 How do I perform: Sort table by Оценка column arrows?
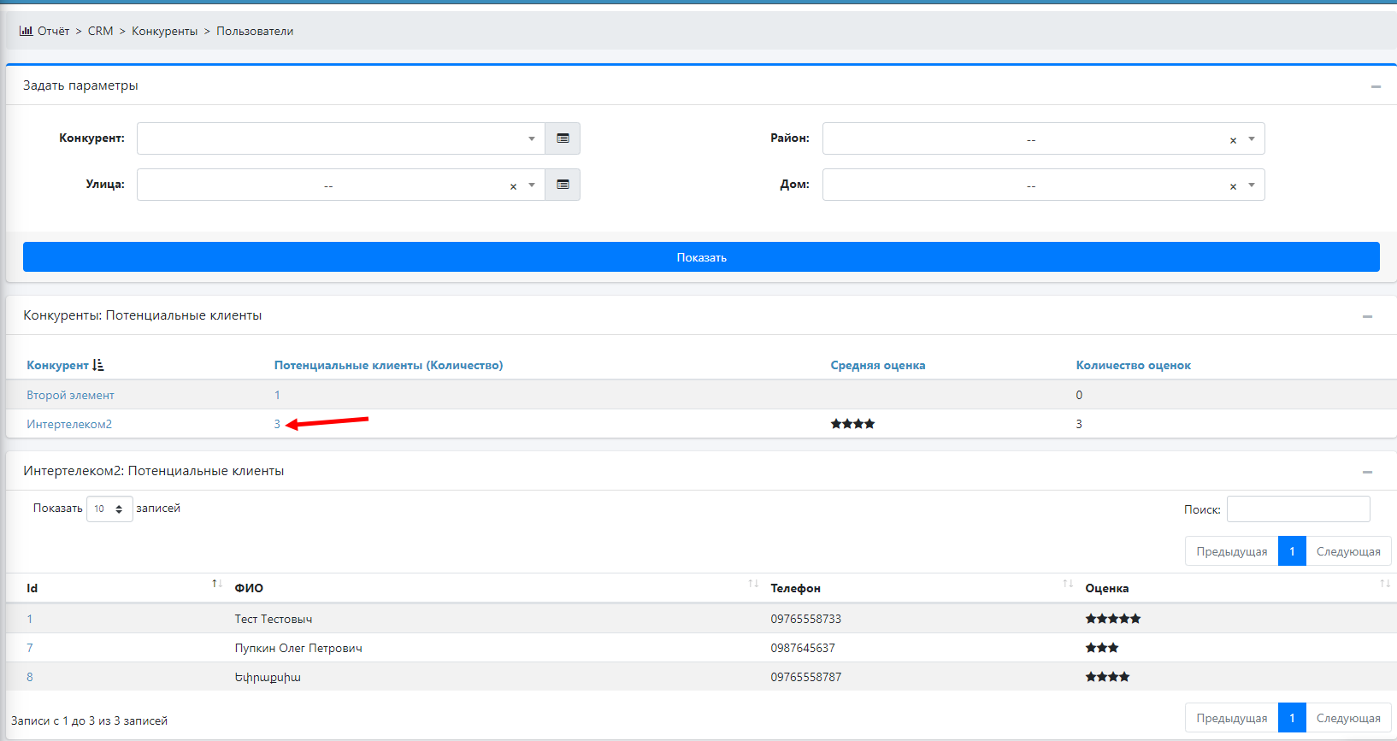tap(1384, 584)
